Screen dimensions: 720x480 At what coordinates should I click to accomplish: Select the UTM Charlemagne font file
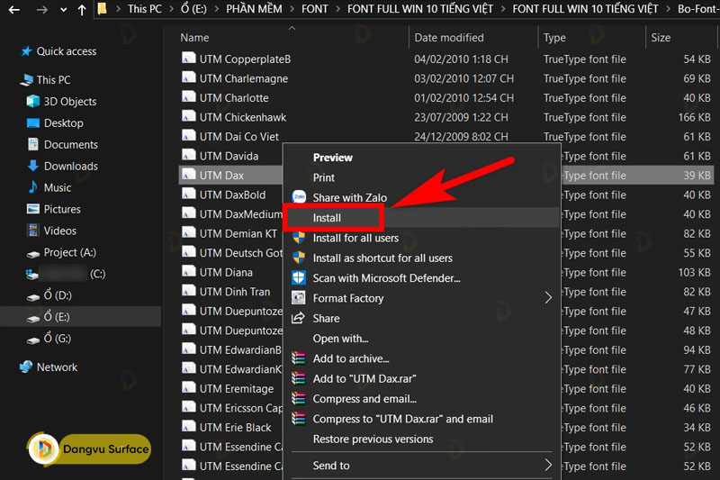tap(243, 78)
